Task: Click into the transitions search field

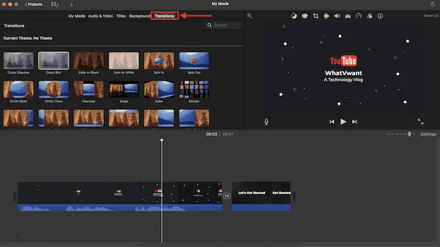Action: tap(224, 26)
